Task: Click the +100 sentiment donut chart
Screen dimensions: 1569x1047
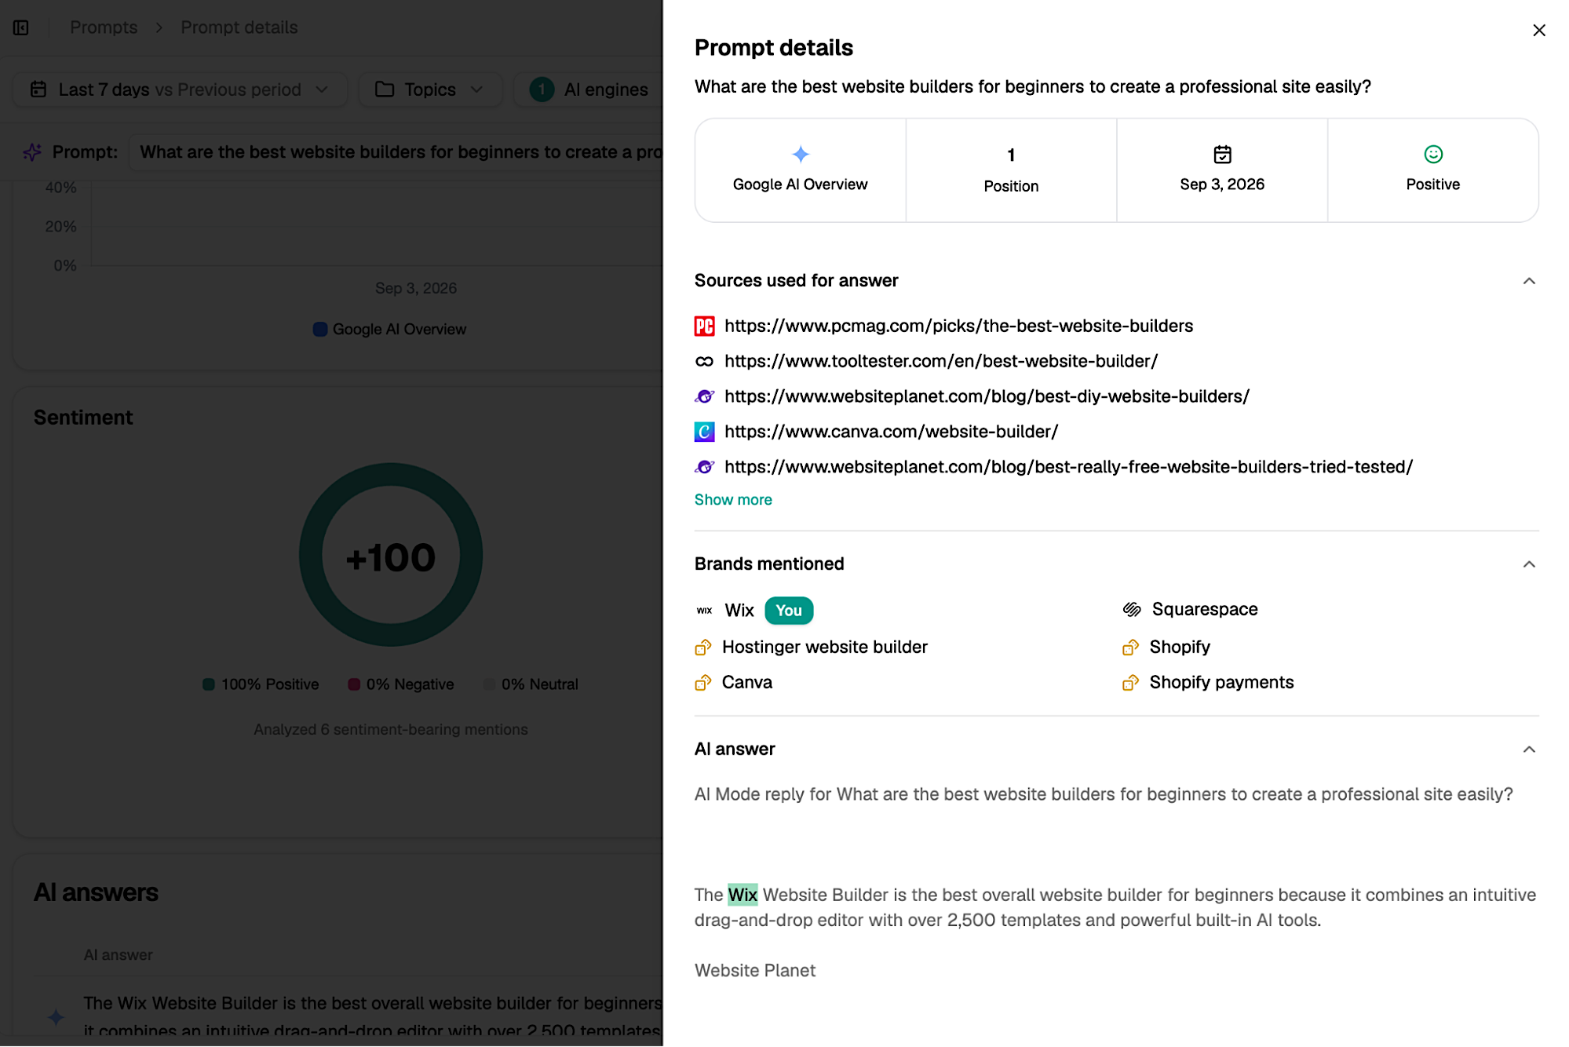Action: (390, 555)
